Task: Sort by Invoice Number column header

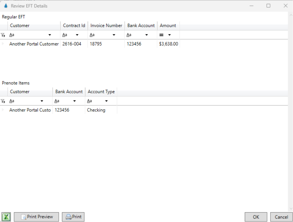Action: coord(106,26)
